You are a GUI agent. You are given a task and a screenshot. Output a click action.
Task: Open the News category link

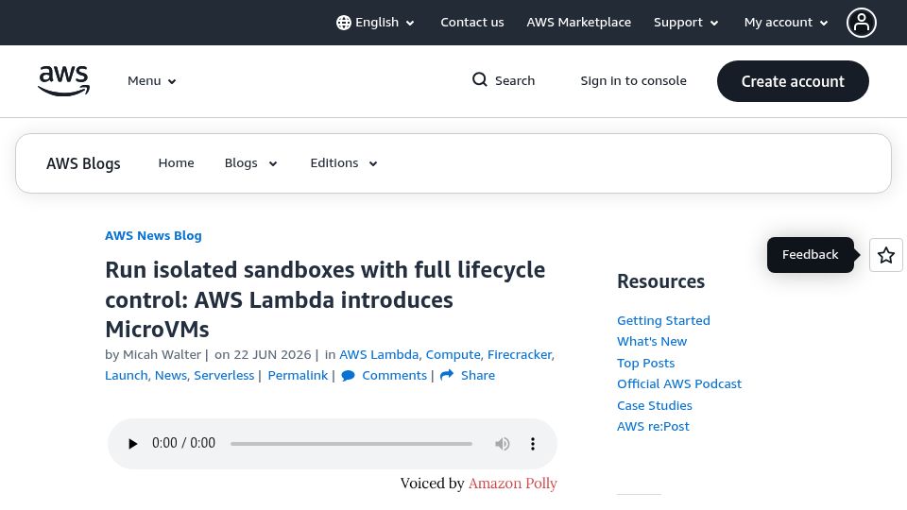point(171,376)
